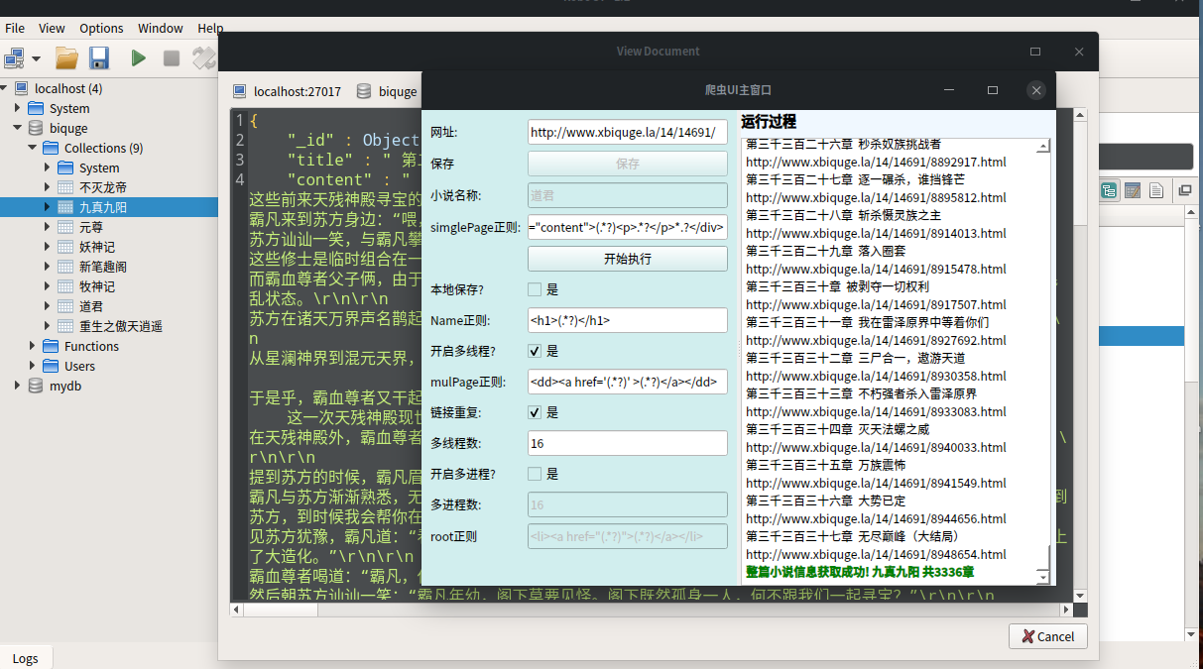Open the Window menu

point(161,28)
